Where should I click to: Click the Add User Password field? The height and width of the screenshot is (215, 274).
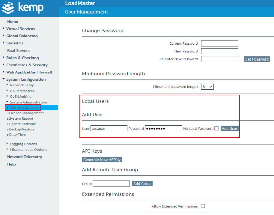tap(163, 128)
